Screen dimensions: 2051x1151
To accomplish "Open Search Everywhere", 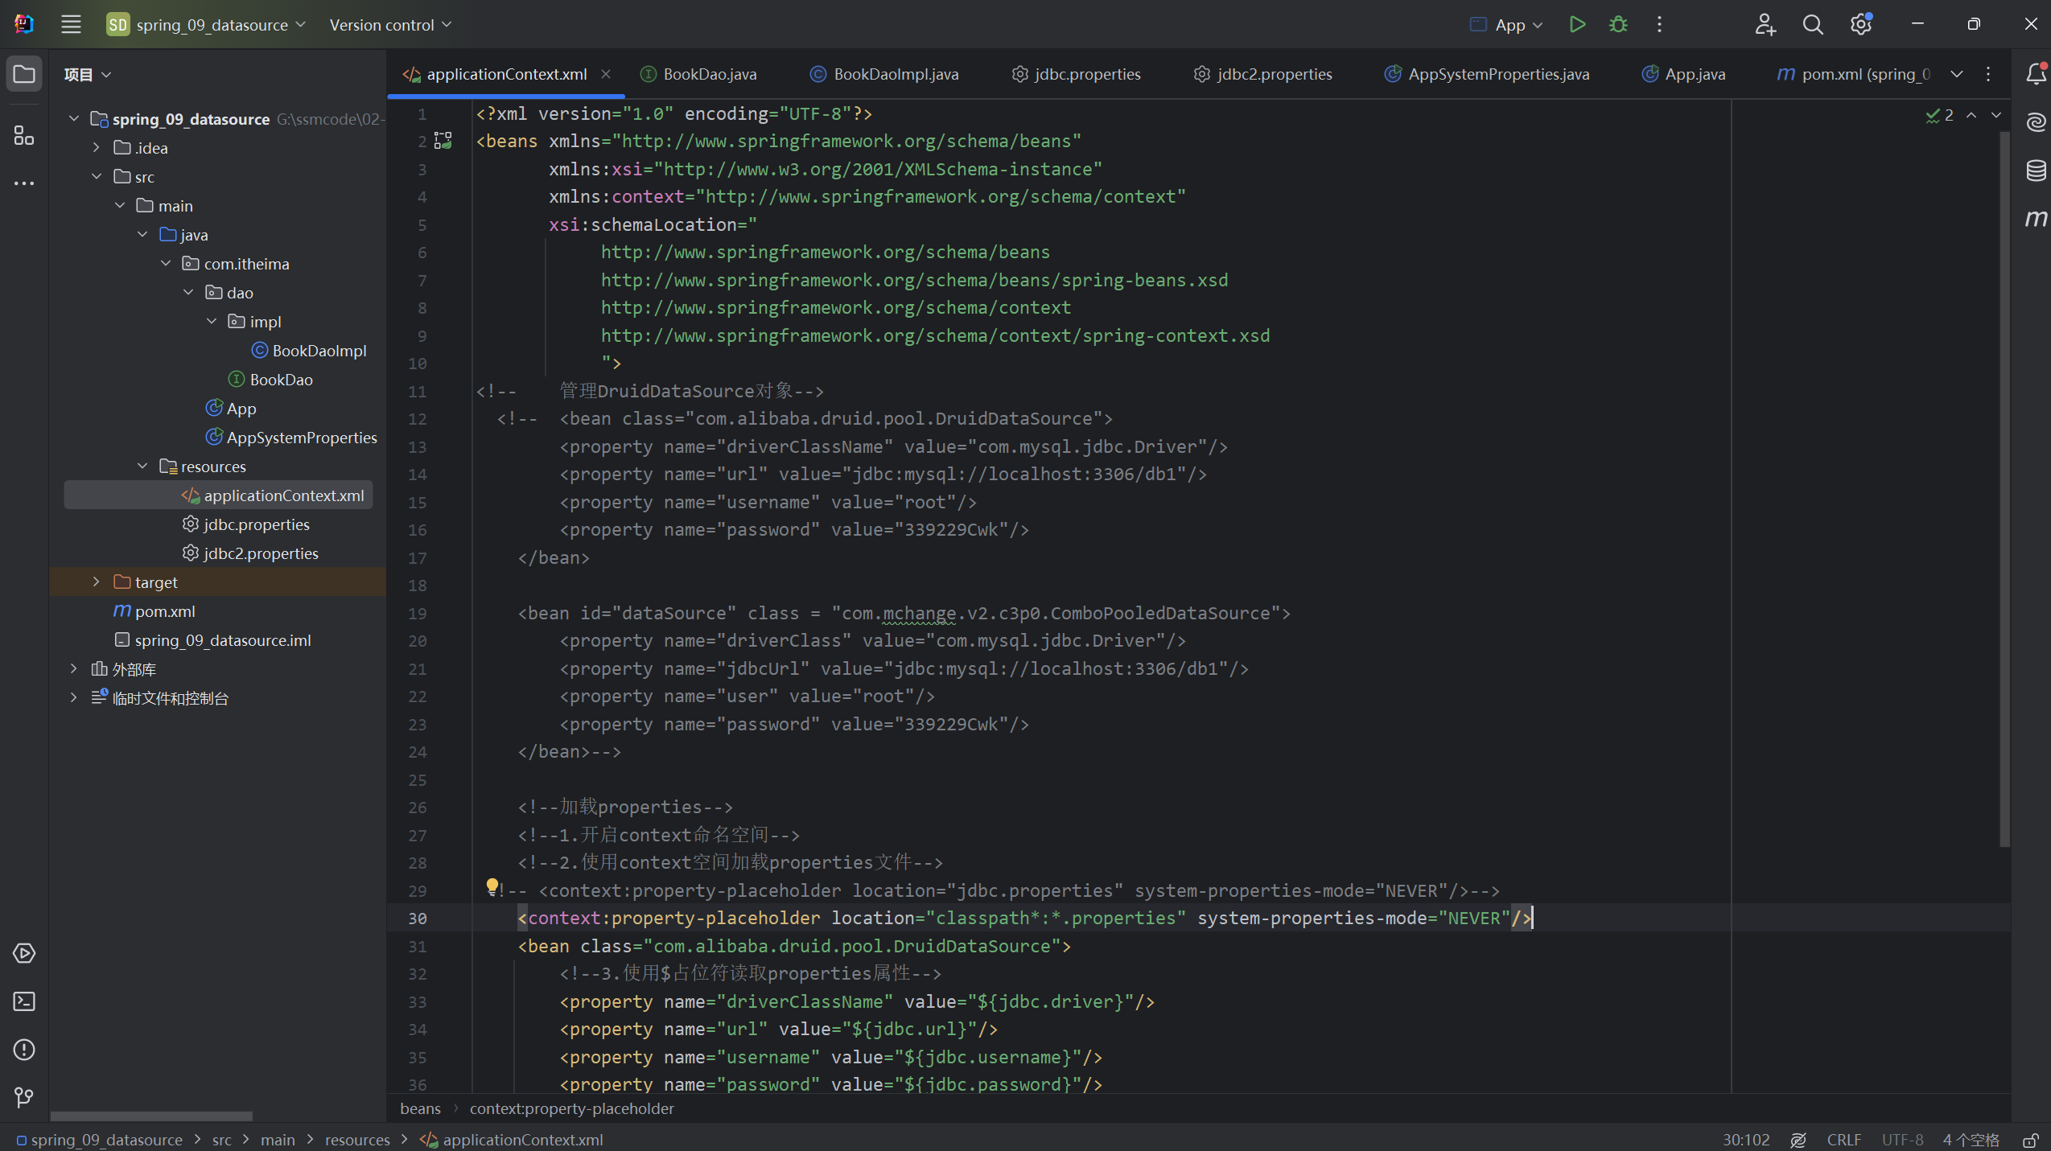I will [1813, 24].
